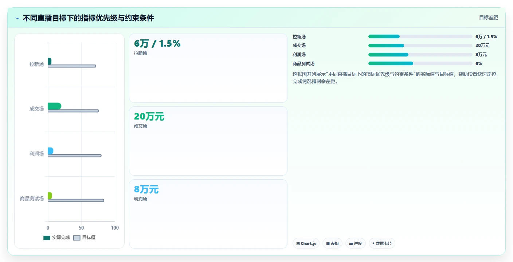Click the 成交场 green actual bar
Screen dimensions: 513x262
[x=54, y=106]
